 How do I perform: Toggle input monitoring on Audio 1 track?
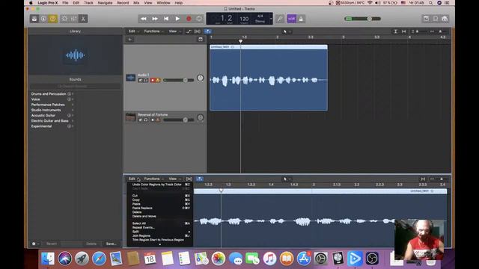(x=158, y=80)
